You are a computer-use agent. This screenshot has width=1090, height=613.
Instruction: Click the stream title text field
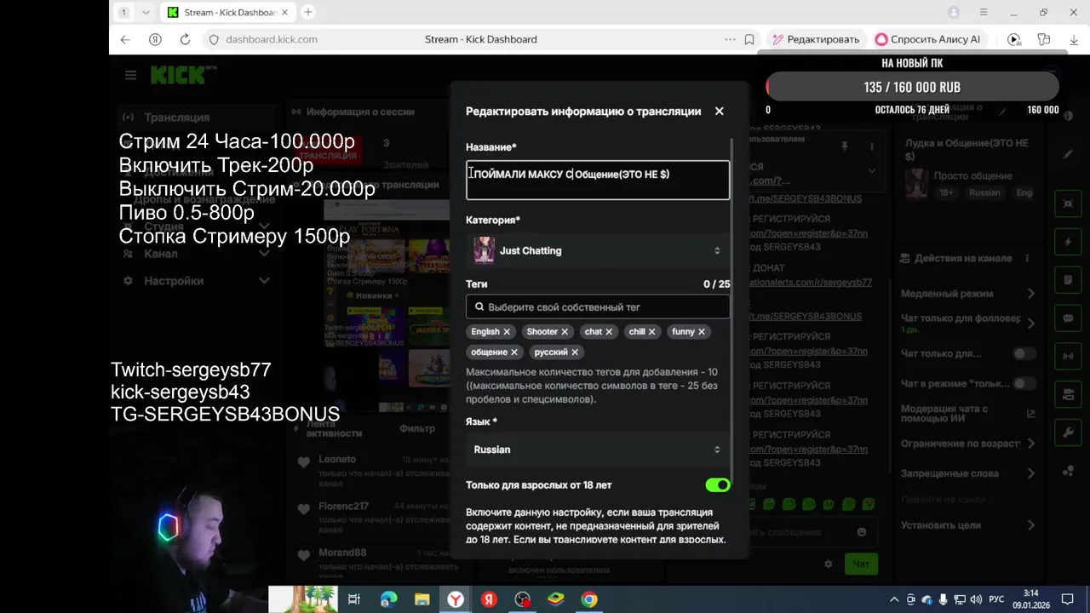point(598,180)
